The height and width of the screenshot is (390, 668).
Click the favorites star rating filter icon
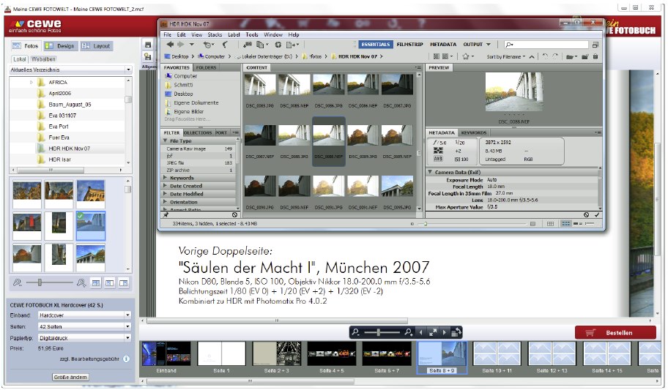pos(466,56)
